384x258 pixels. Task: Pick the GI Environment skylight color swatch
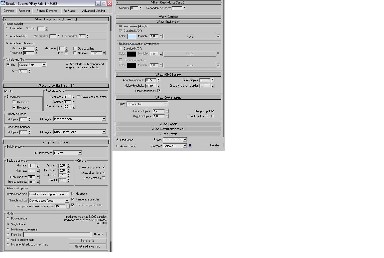click(132, 36)
